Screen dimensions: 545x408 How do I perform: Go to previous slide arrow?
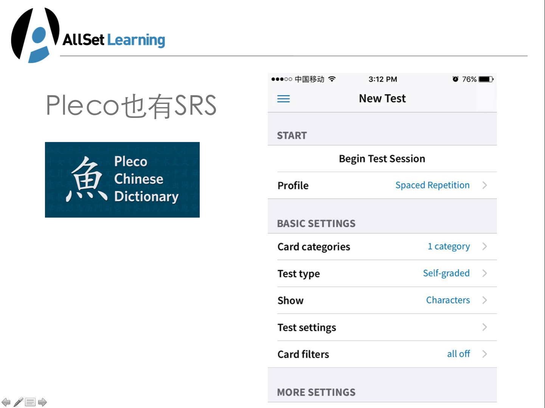[x=6, y=402]
